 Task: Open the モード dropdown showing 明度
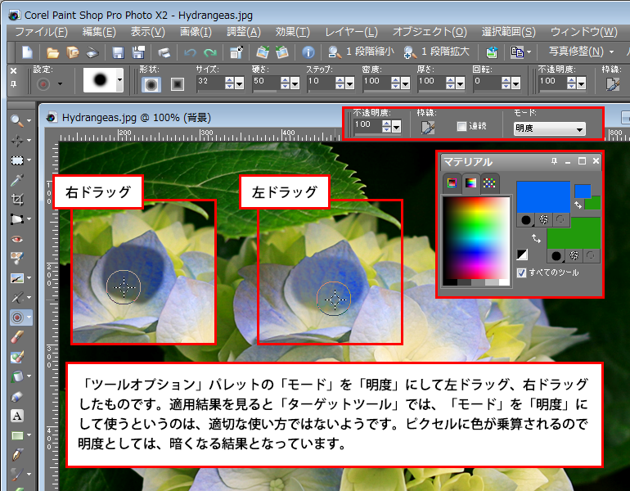(x=549, y=129)
